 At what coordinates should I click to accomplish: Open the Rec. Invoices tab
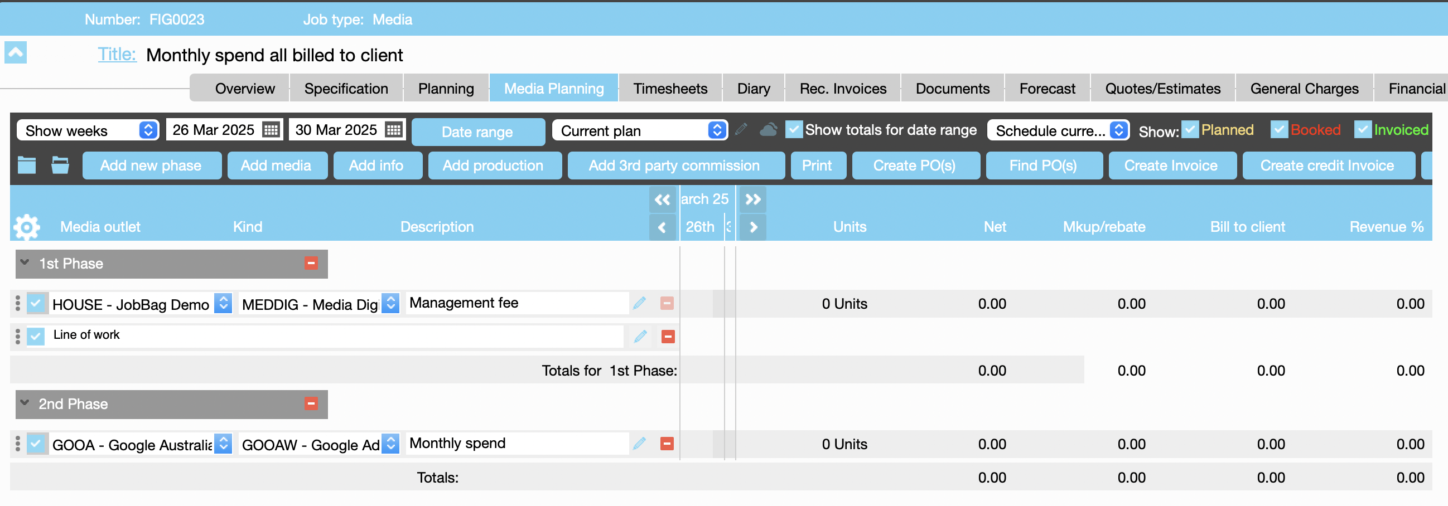click(843, 88)
